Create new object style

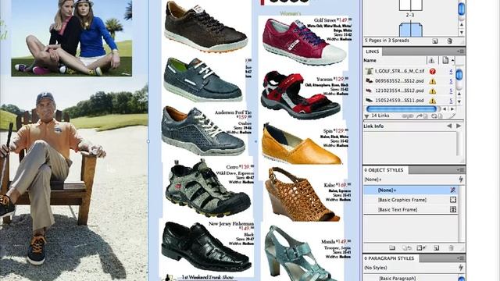pos(436,248)
